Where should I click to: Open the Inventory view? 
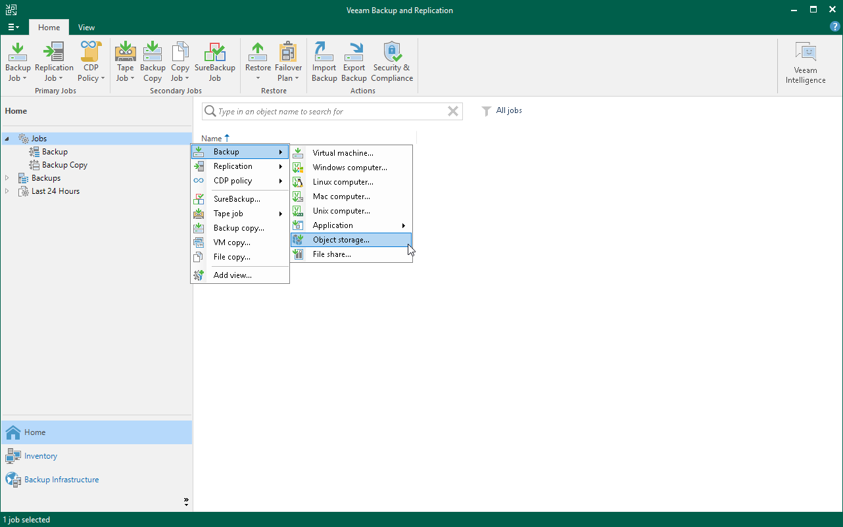click(41, 455)
